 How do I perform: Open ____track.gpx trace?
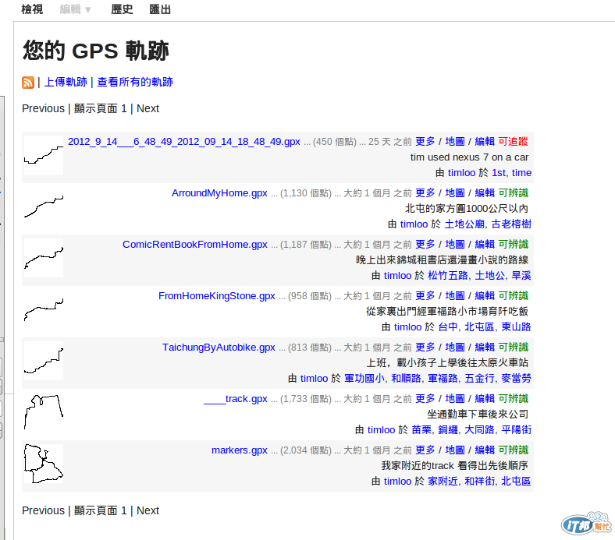(x=236, y=399)
